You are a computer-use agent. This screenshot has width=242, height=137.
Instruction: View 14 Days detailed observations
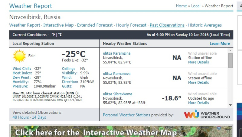[x=39, y=117]
